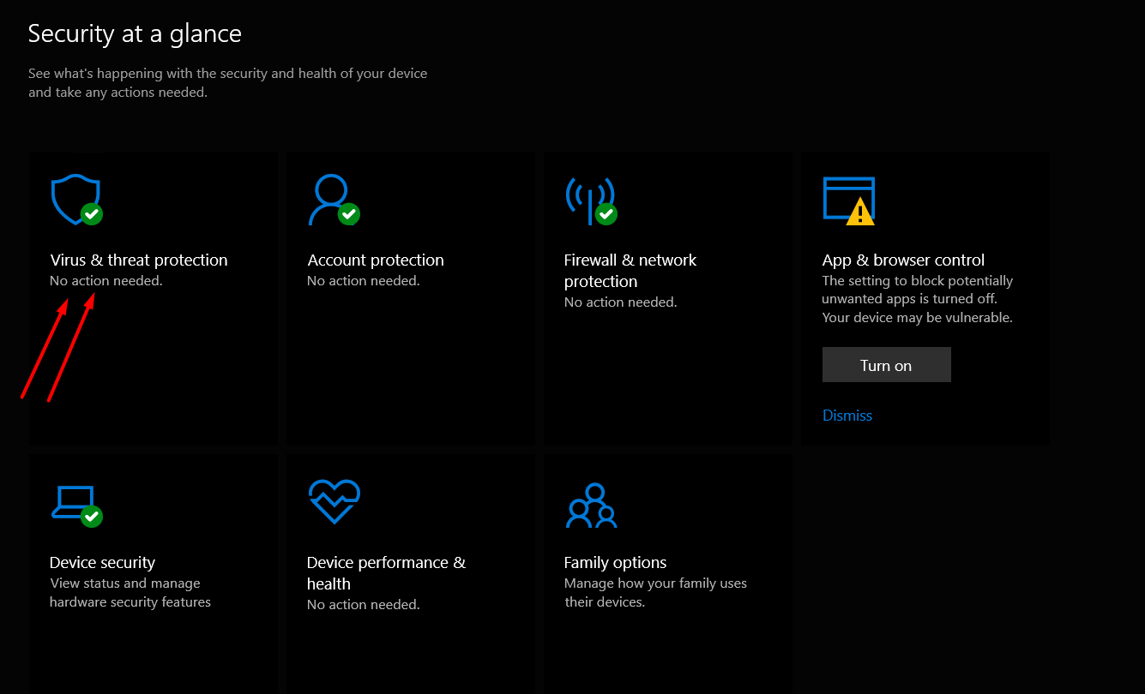Open Device performance & health title
This screenshot has width=1145, height=694.
pos(386,573)
